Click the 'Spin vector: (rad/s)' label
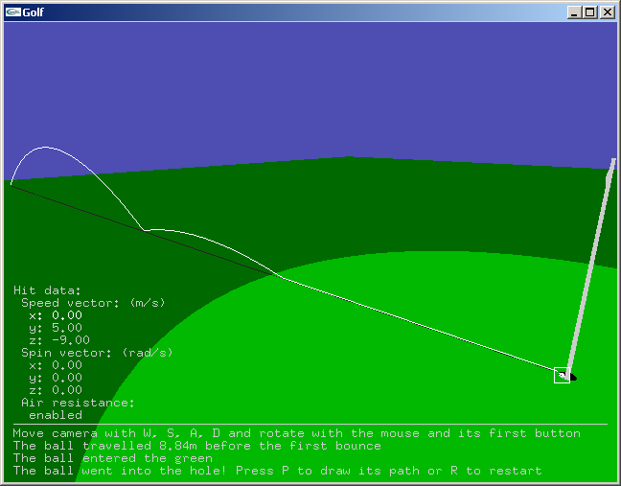Image resolution: width=621 pixels, height=486 pixels. pos(97,353)
